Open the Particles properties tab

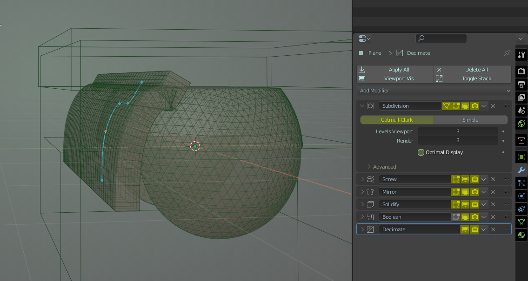521,183
